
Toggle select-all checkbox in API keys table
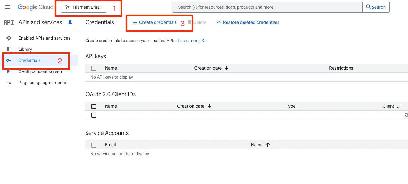(x=94, y=68)
